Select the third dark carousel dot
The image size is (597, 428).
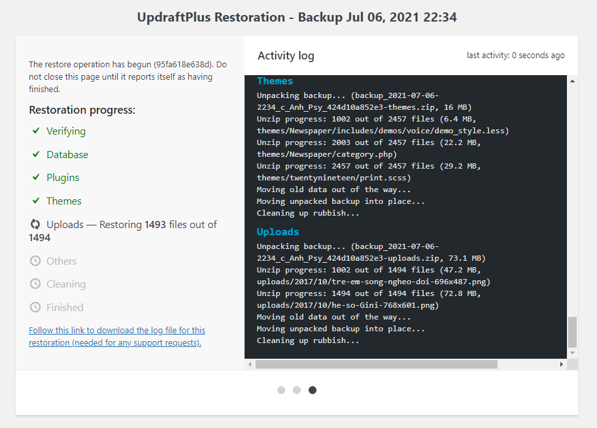313,390
